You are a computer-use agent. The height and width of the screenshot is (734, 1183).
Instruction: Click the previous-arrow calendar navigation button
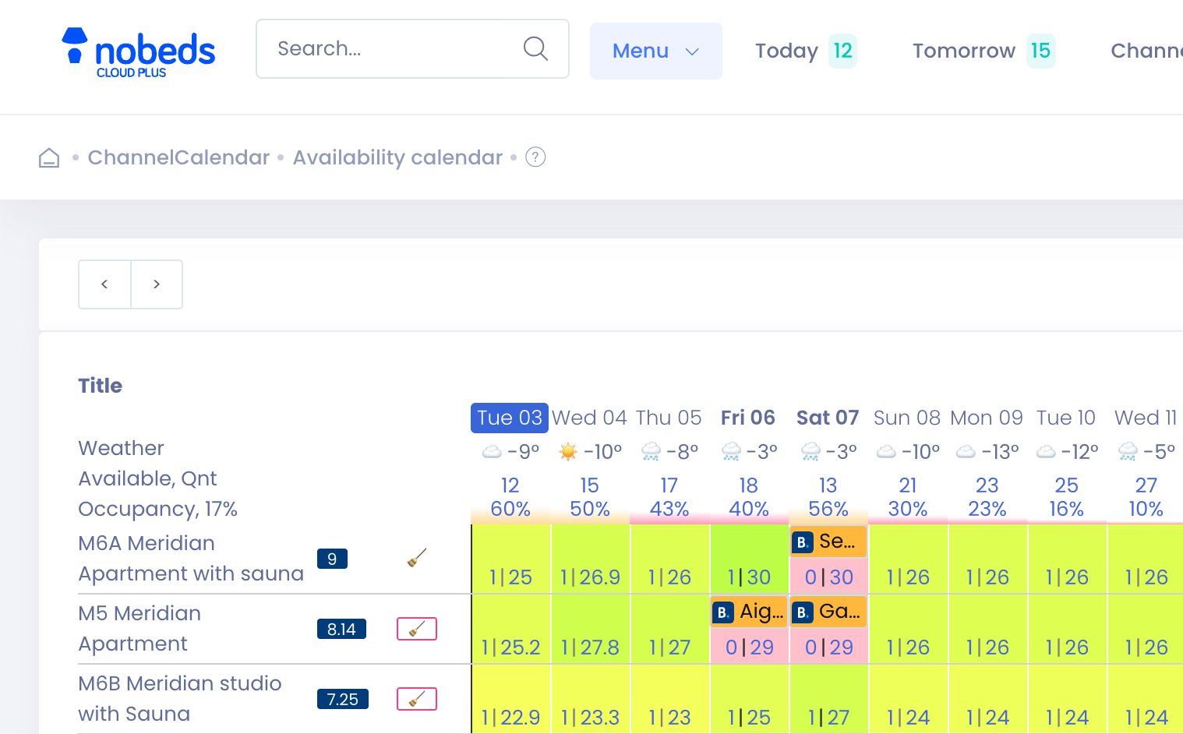click(x=104, y=284)
